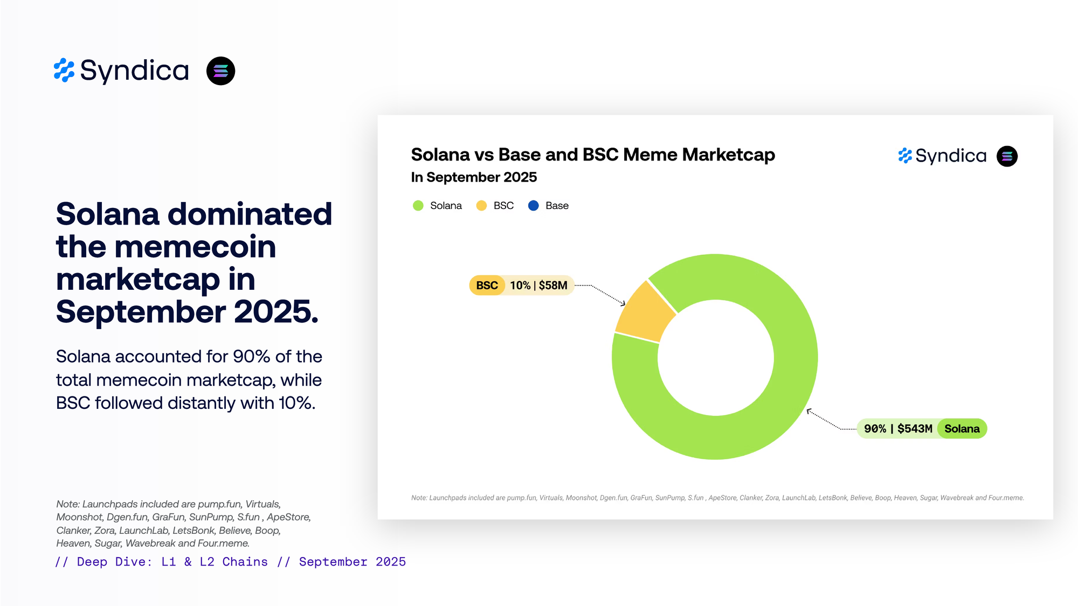
Task: Click the small Syndica logo in chart card
Action: (x=942, y=156)
